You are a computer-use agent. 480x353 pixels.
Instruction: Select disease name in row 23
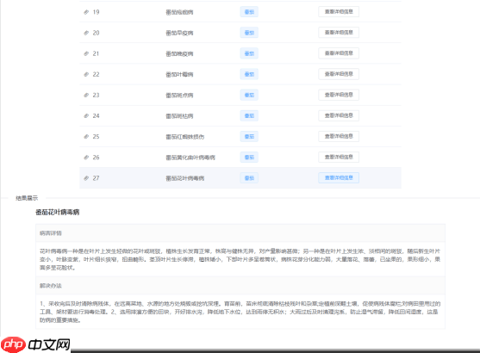click(179, 96)
